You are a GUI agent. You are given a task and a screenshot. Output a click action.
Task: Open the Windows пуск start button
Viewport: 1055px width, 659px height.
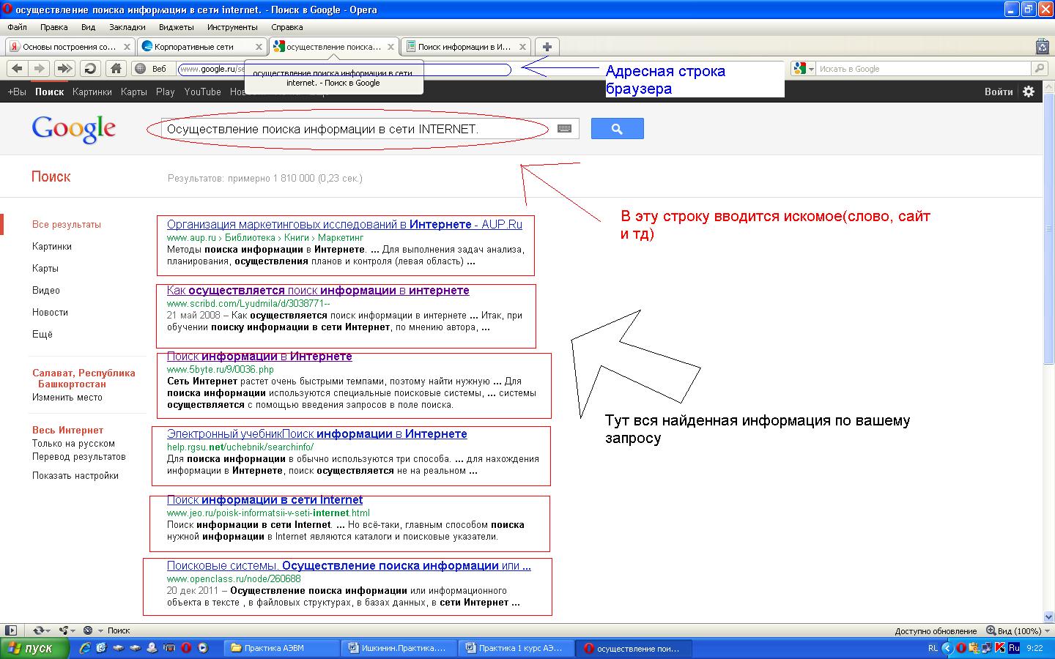[x=34, y=648]
